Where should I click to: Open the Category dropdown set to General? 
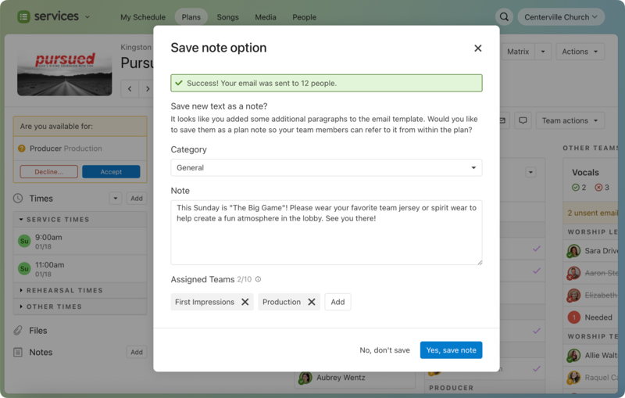(x=326, y=167)
